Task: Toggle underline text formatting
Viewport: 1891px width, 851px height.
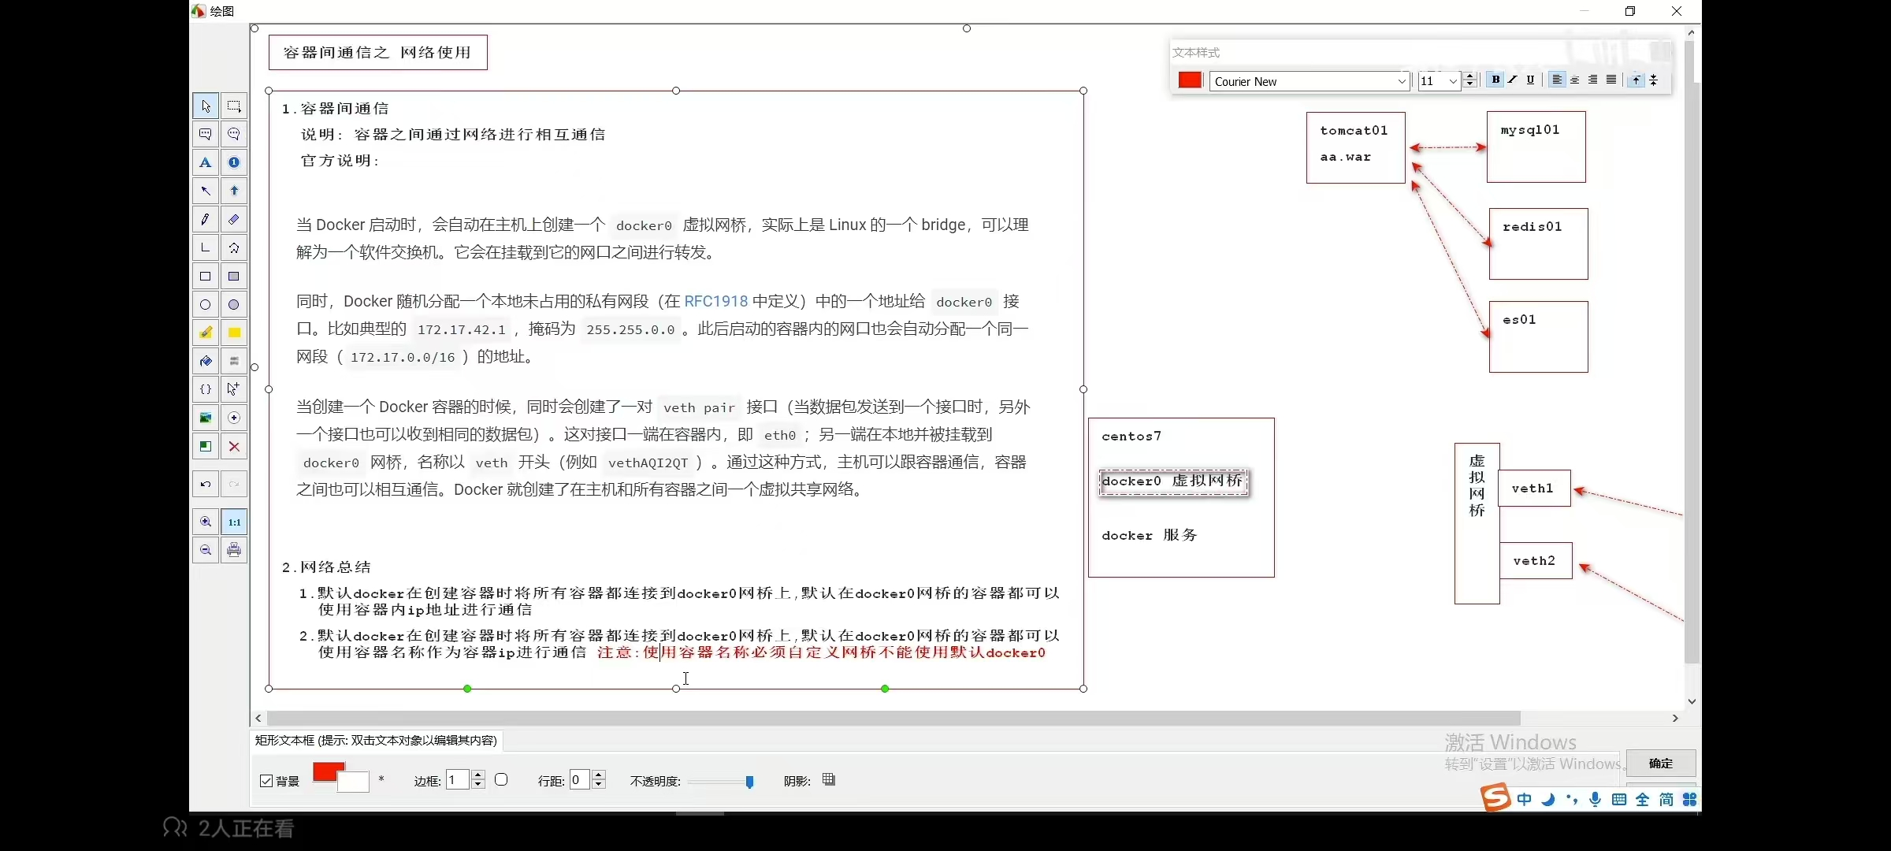Action: [x=1530, y=80]
